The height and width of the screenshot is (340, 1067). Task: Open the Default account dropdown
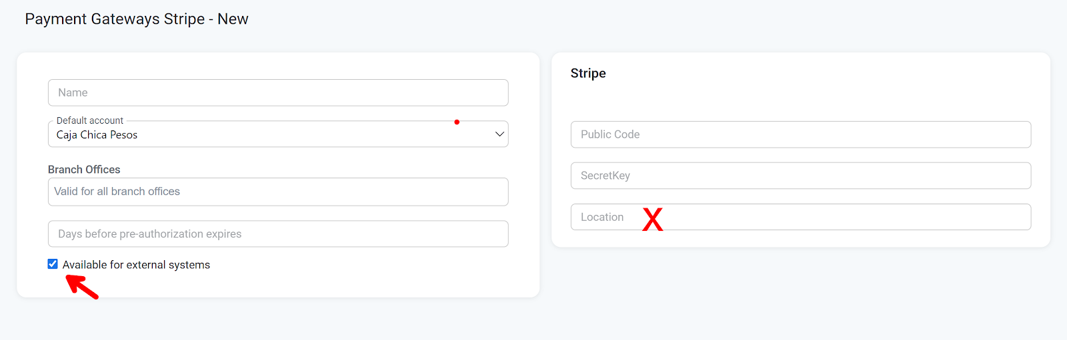tap(278, 134)
